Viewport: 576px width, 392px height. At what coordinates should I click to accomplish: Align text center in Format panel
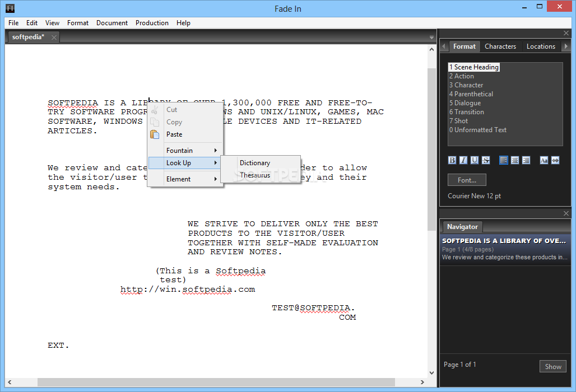[515, 160]
